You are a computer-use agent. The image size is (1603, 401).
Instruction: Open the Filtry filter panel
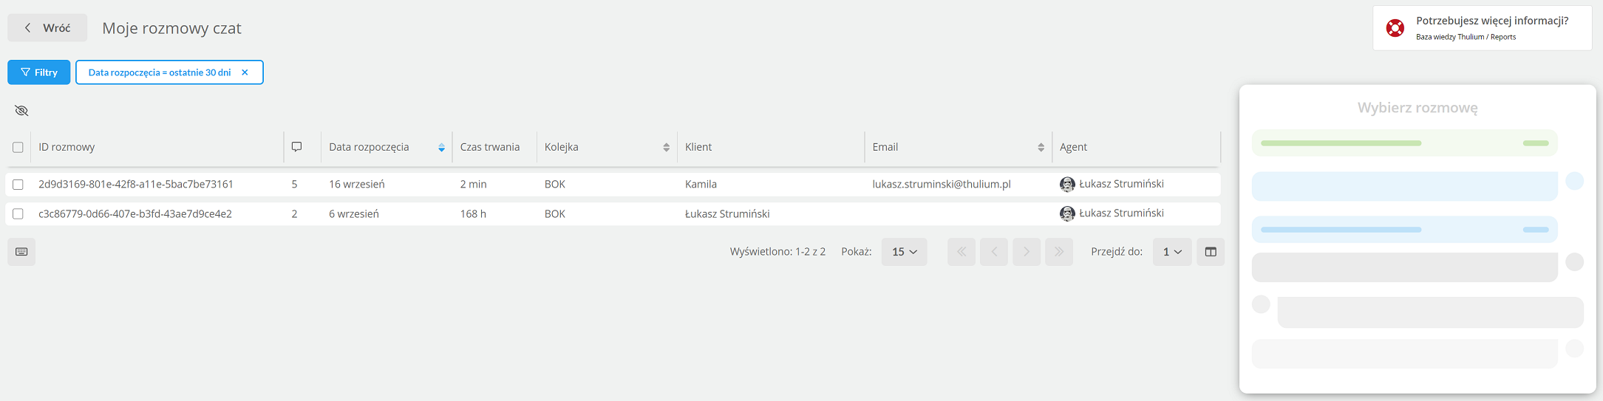tap(38, 72)
